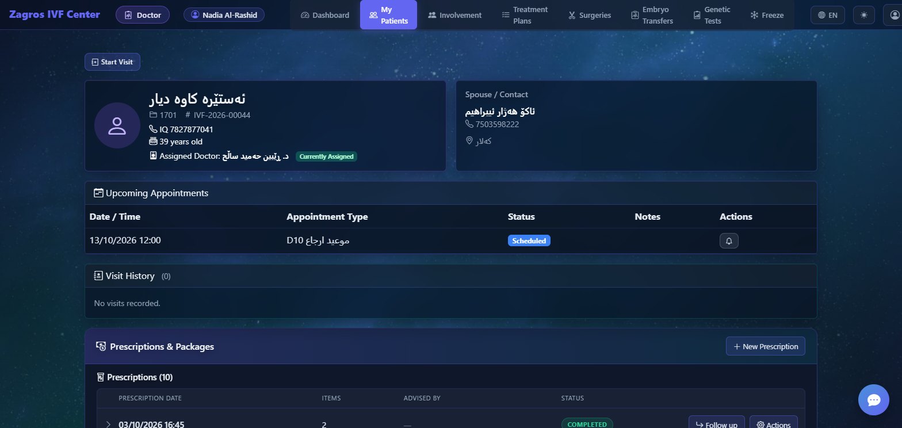This screenshot has width=902, height=428.
Task: Click the Start Visit button
Action: 112,62
